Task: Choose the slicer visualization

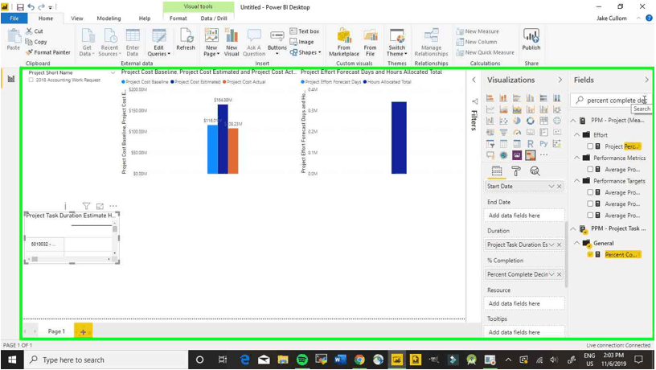Action: point(490,144)
